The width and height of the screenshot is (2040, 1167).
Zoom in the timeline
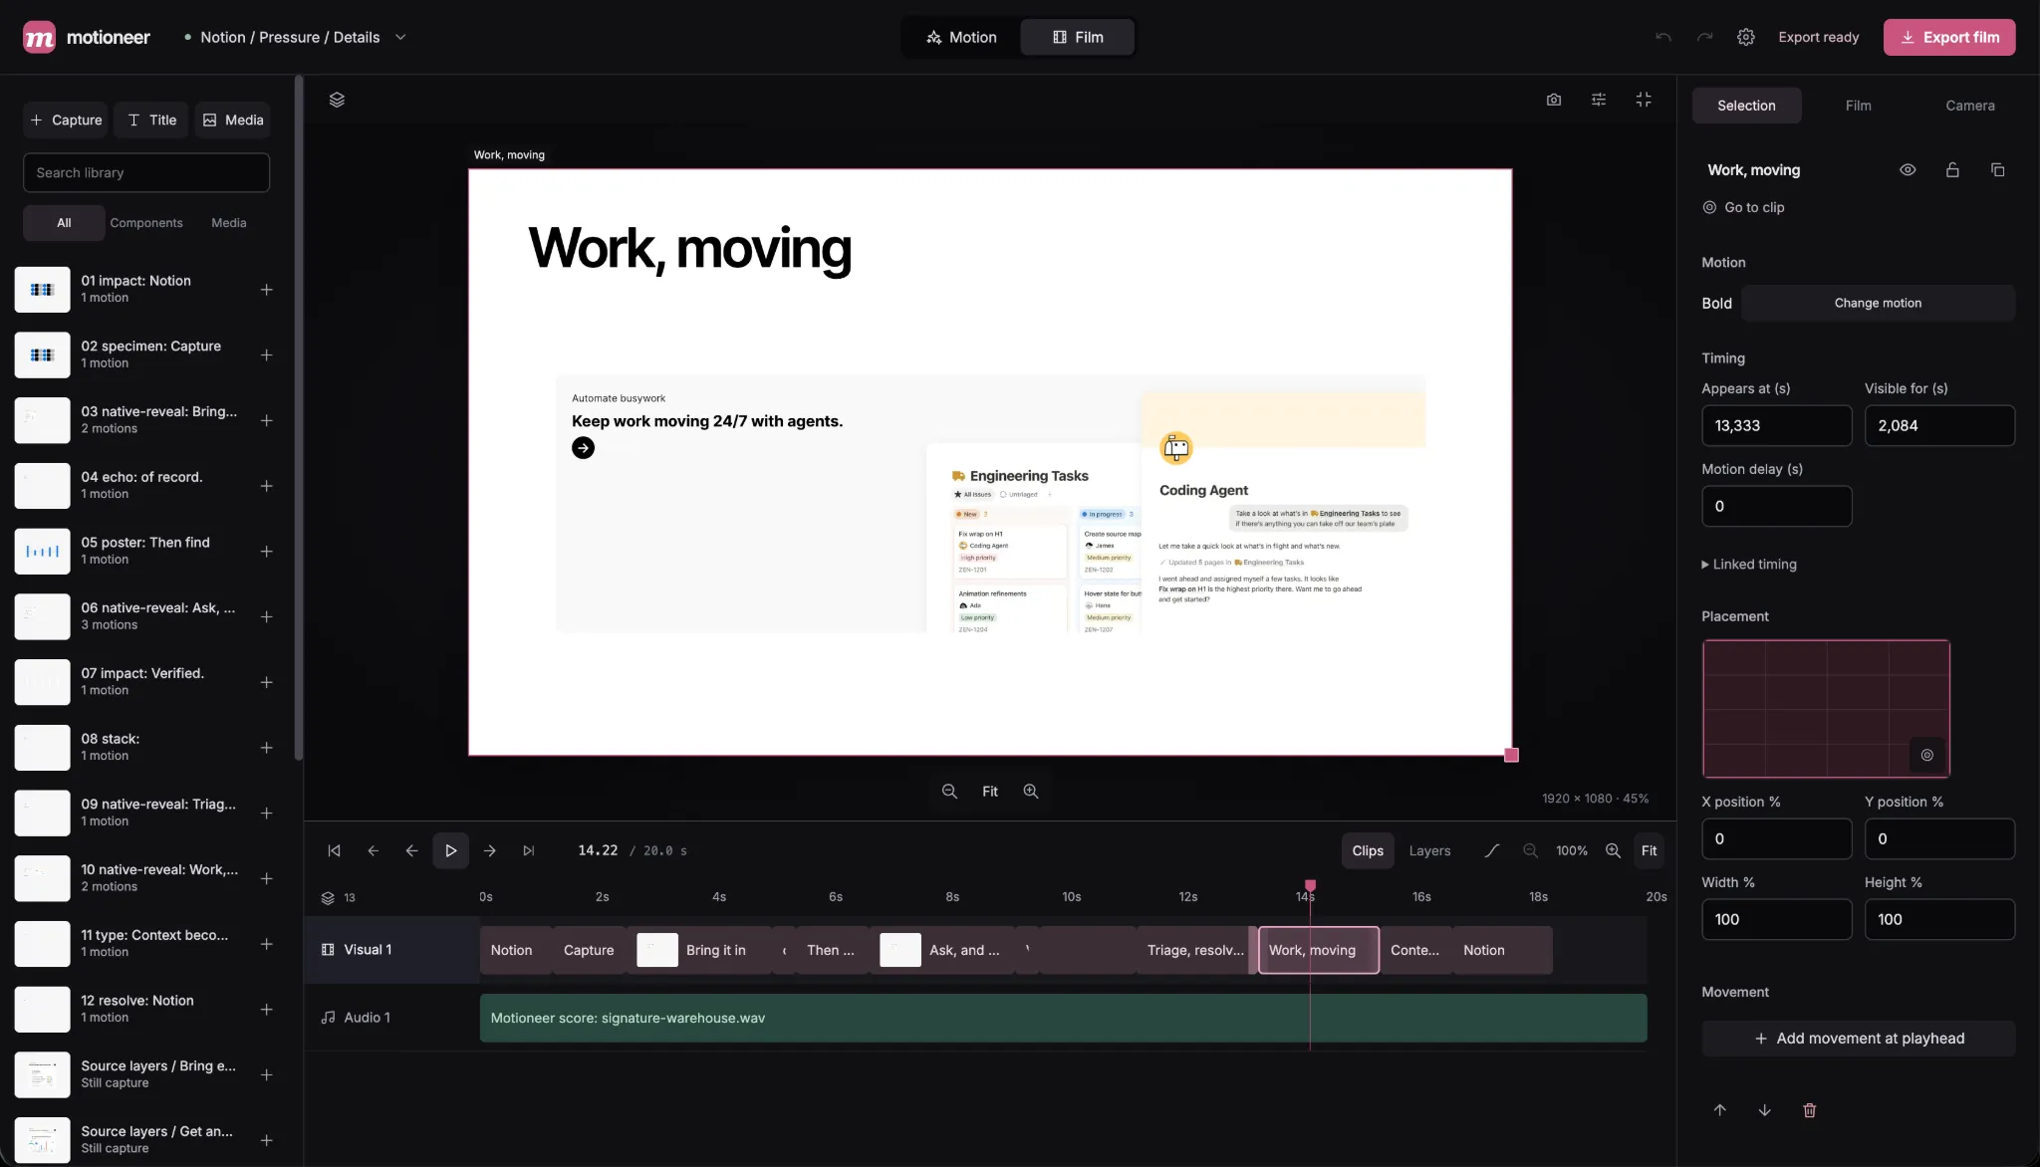1613,850
